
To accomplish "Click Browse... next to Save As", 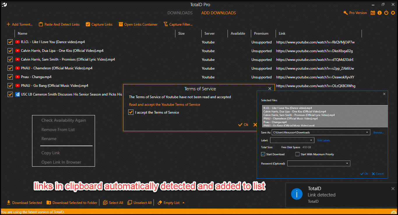I will point(378,132).
